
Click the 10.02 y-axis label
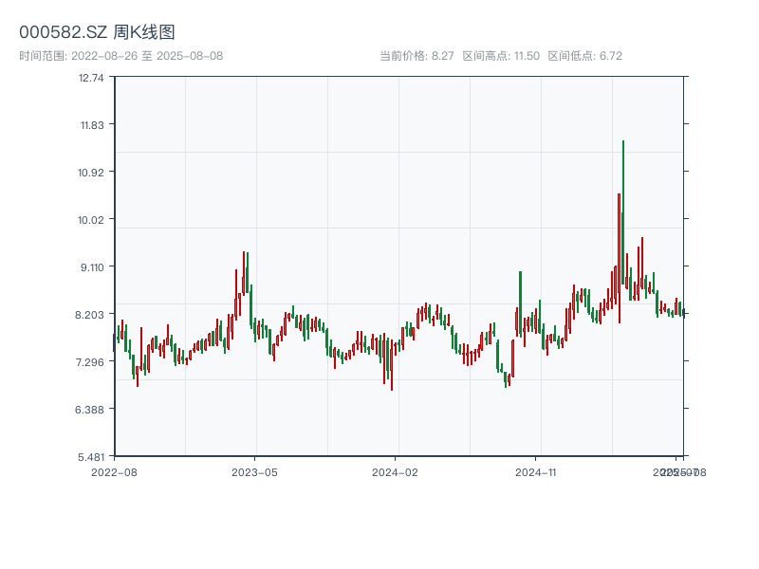pos(92,220)
